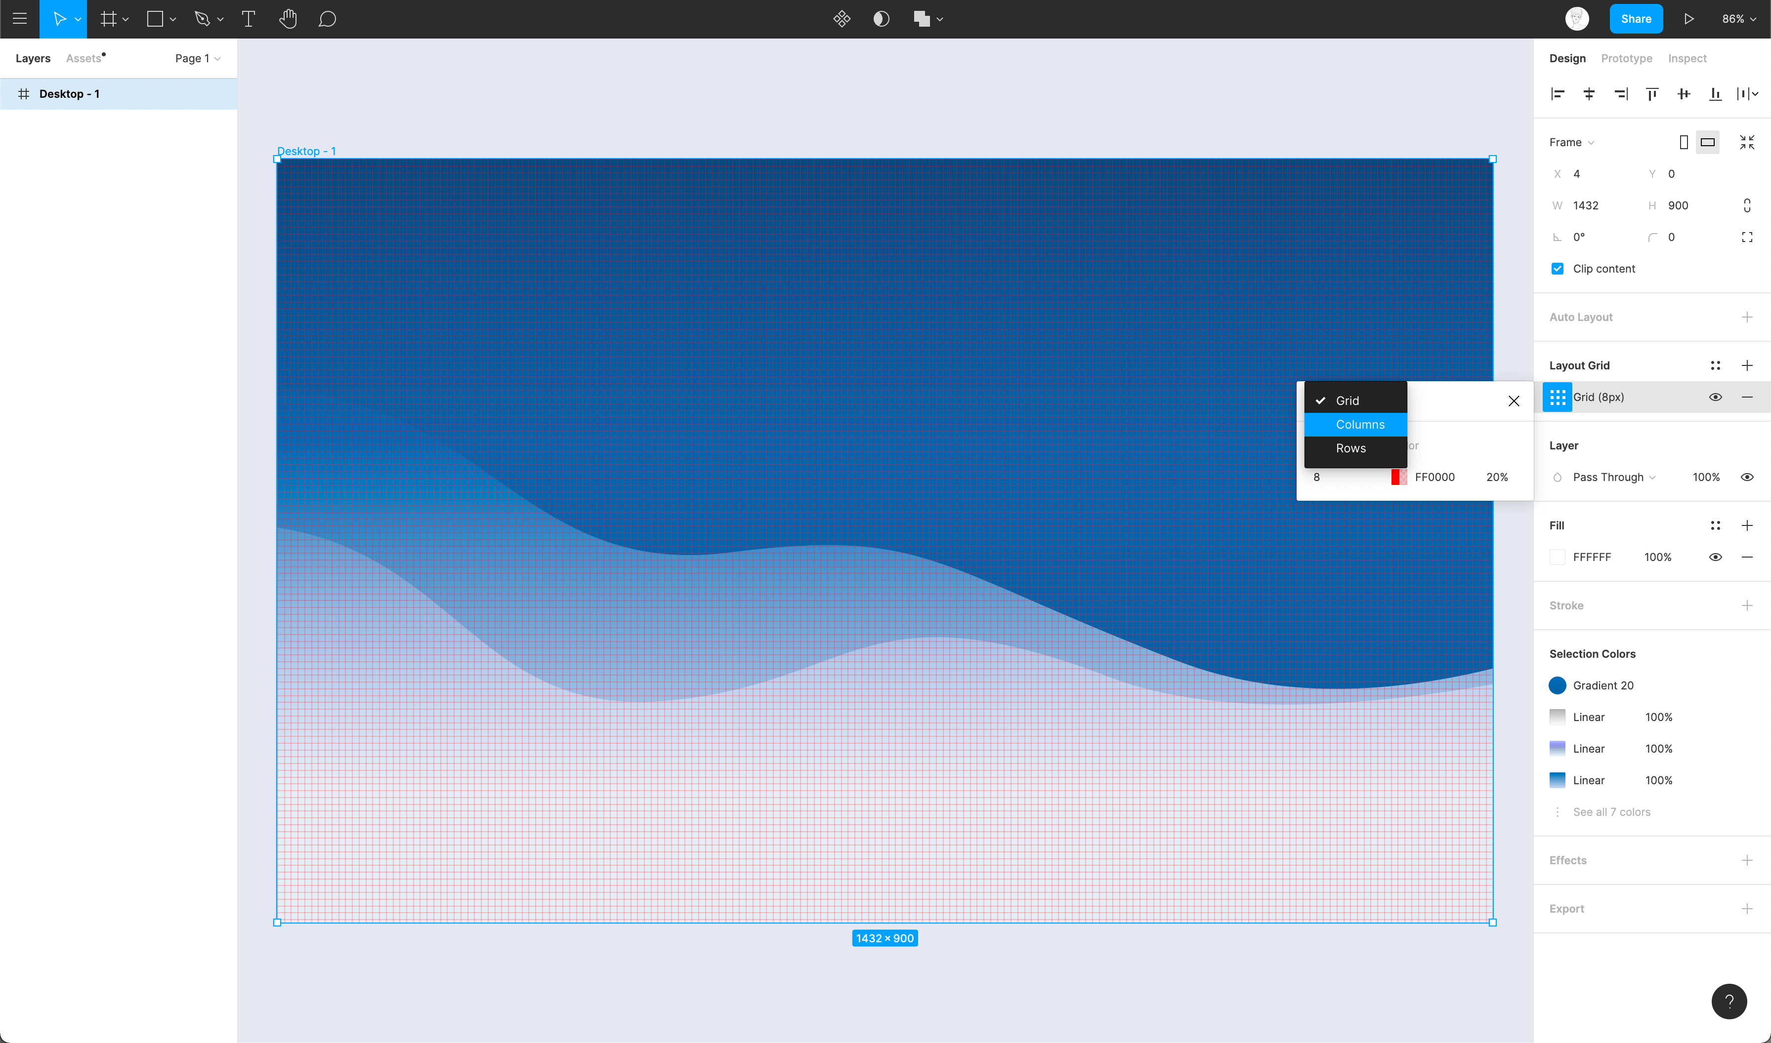Toggle visibility of FFFFFF fill
This screenshot has height=1043, width=1771.
coord(1715,557)
